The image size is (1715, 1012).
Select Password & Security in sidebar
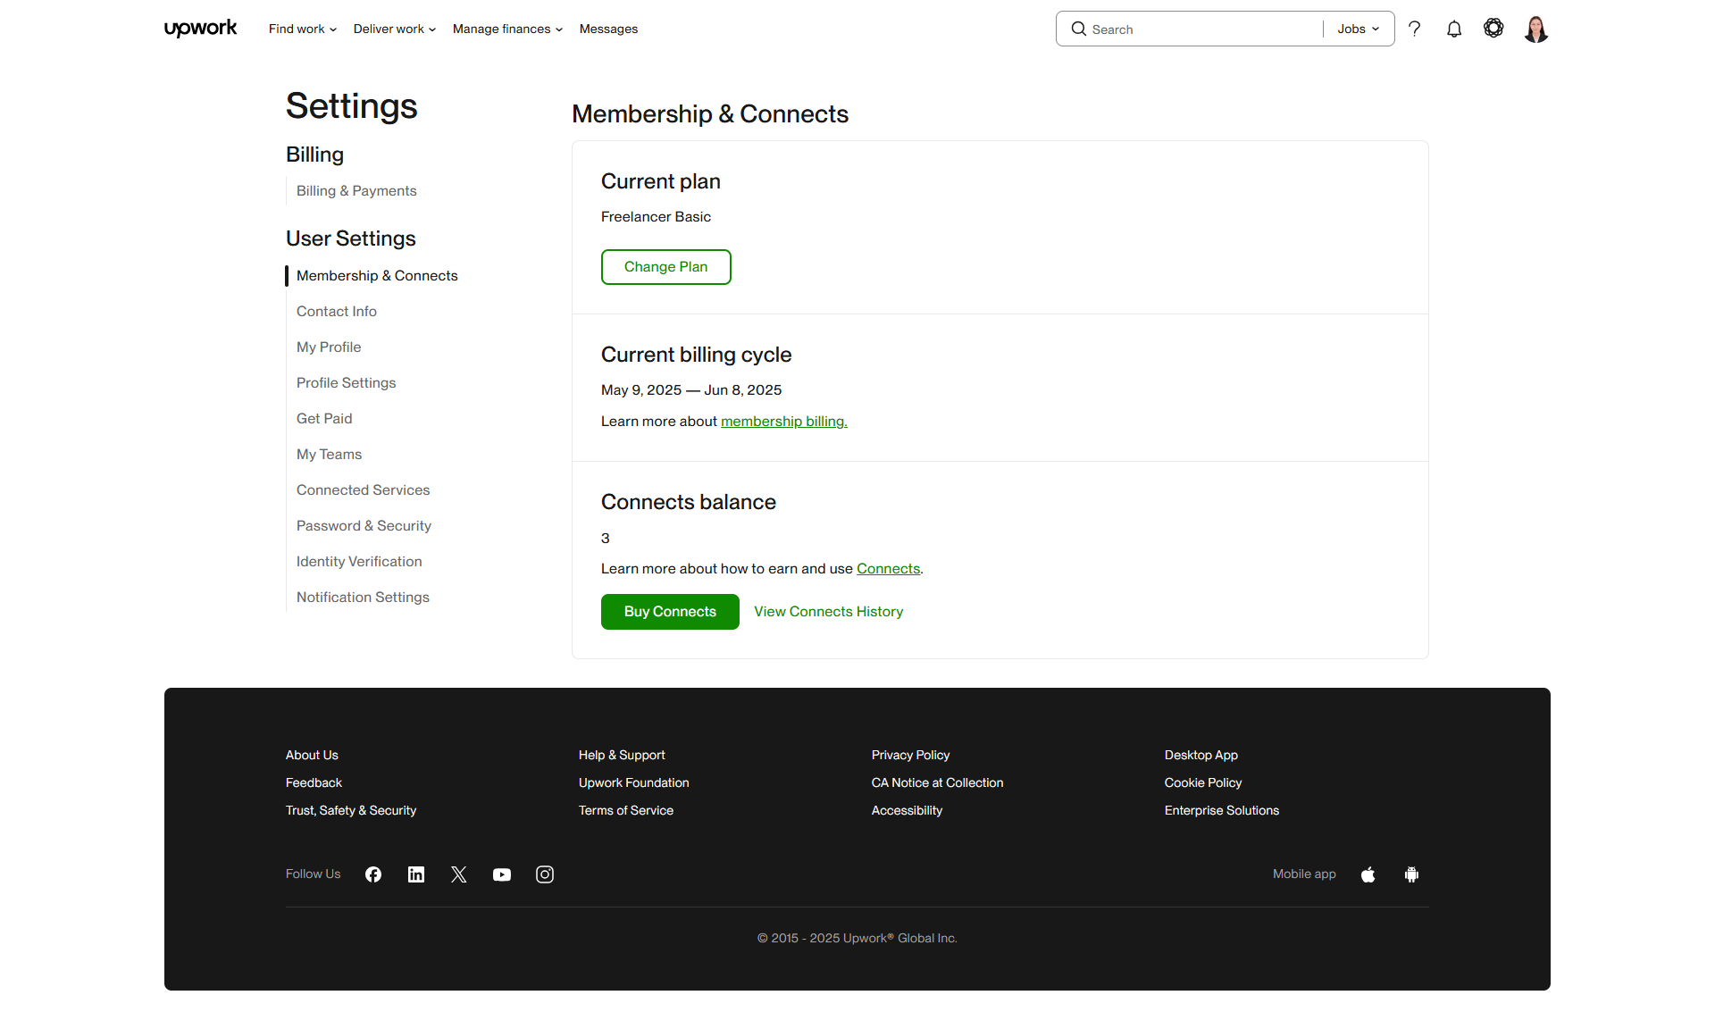point(364,525)
